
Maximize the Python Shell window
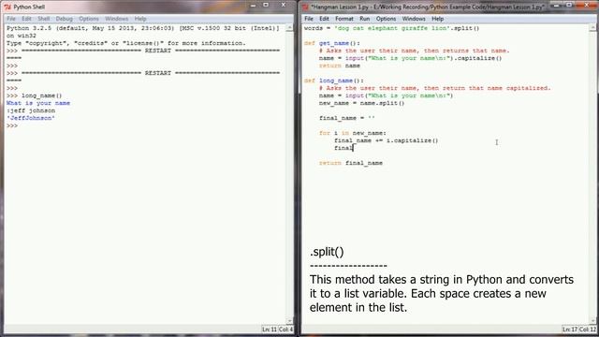[x=266, y=5]
